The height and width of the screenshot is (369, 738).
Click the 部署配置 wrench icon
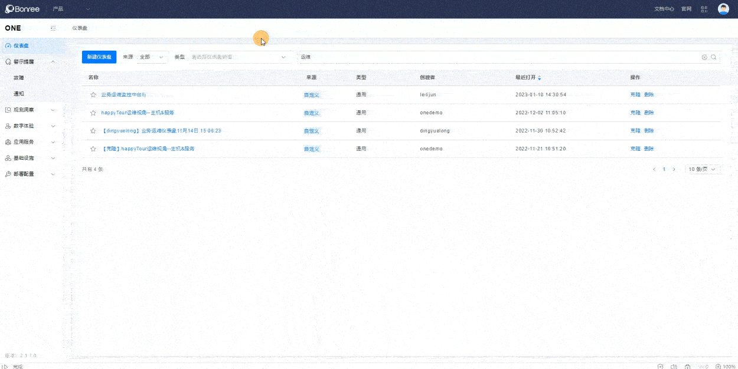8,174
